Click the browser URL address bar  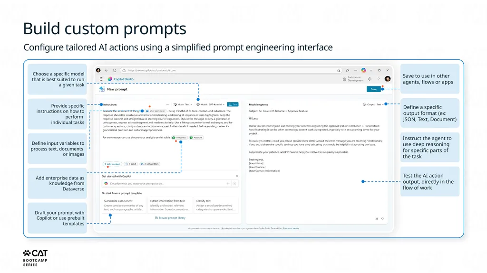[x=230, y=70]
